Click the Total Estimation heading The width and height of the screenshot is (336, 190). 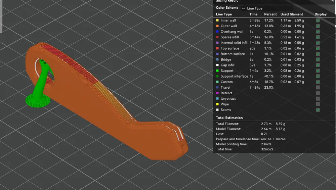tap(229, 118)
